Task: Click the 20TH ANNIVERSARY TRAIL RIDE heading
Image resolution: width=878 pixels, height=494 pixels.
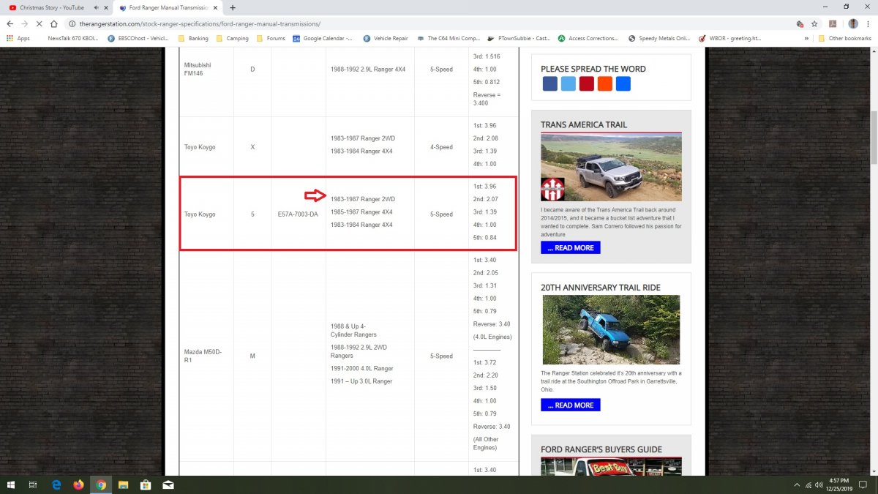Action: 601,288
